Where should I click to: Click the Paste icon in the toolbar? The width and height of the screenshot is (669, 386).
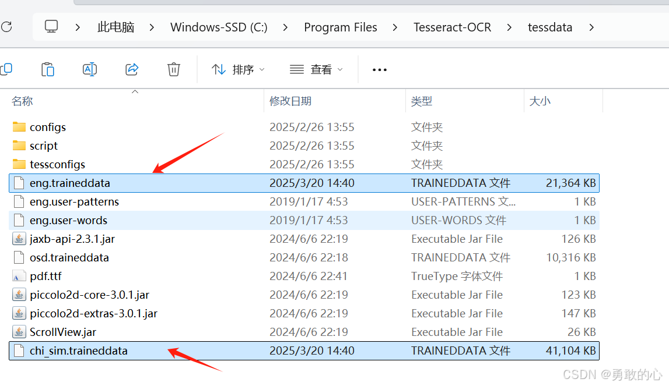[48, 69]
